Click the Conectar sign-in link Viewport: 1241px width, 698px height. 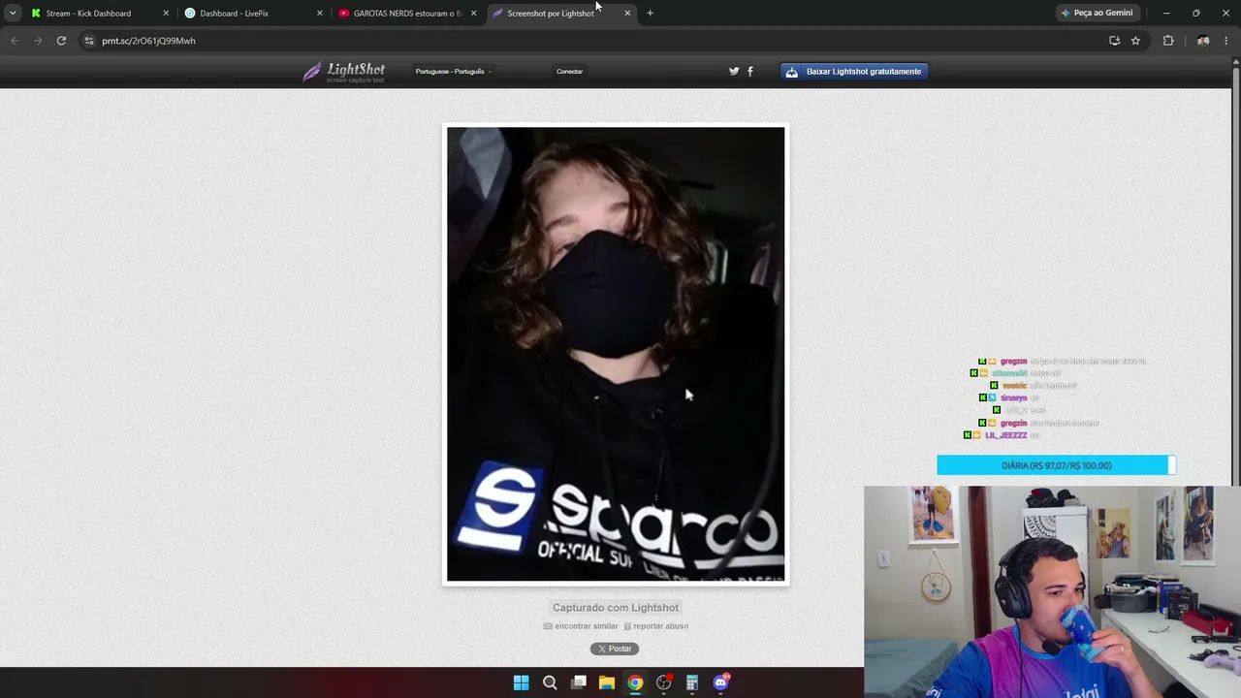pyautogui.click(x=569, y=72)
